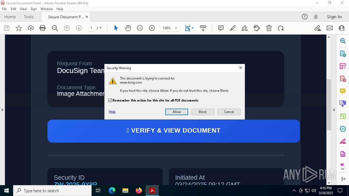Screen dimensions: 349x196
Task: Click Cancel in the Security Warning
Action: pyautogui.click(x=229, y=112)
